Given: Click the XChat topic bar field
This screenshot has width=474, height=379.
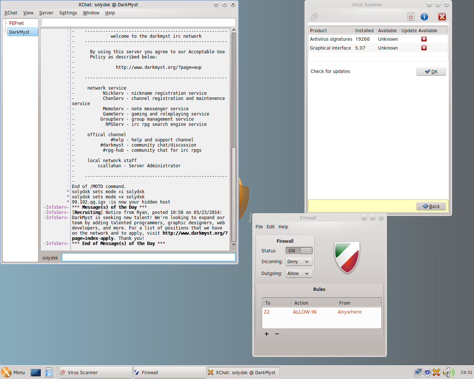Looking at the screenshot, I should 138,23.
